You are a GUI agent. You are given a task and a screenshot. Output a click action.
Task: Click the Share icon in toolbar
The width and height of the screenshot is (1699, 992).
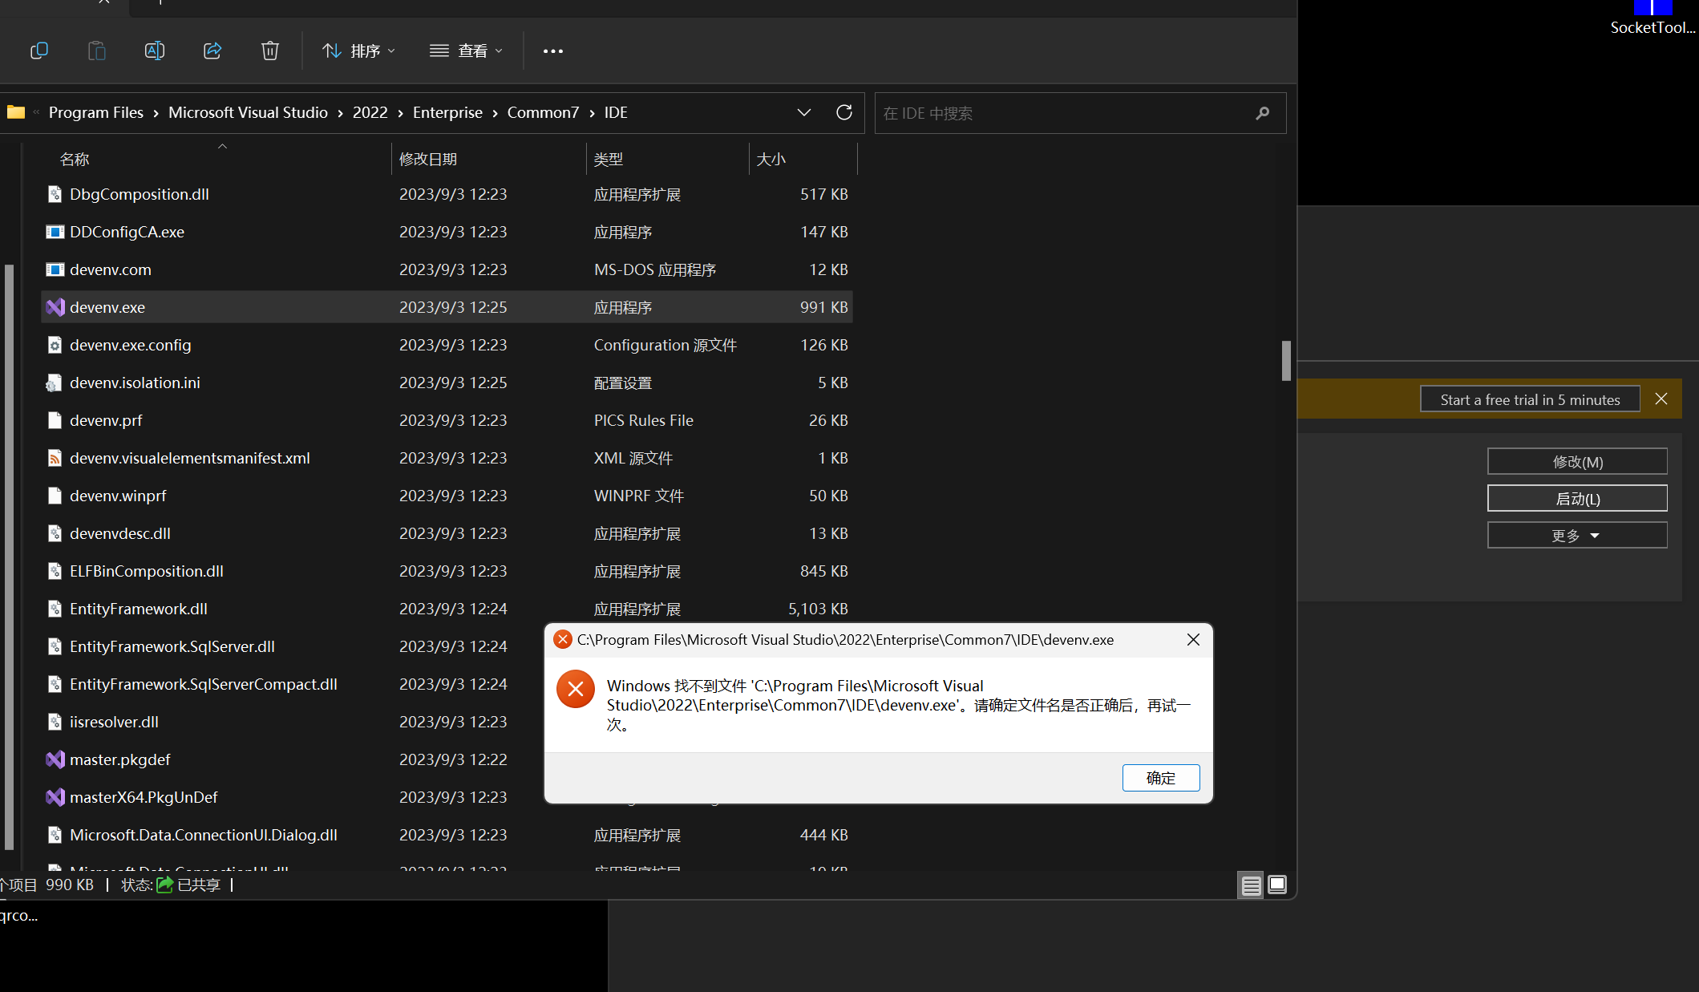(x=212, y=51)
